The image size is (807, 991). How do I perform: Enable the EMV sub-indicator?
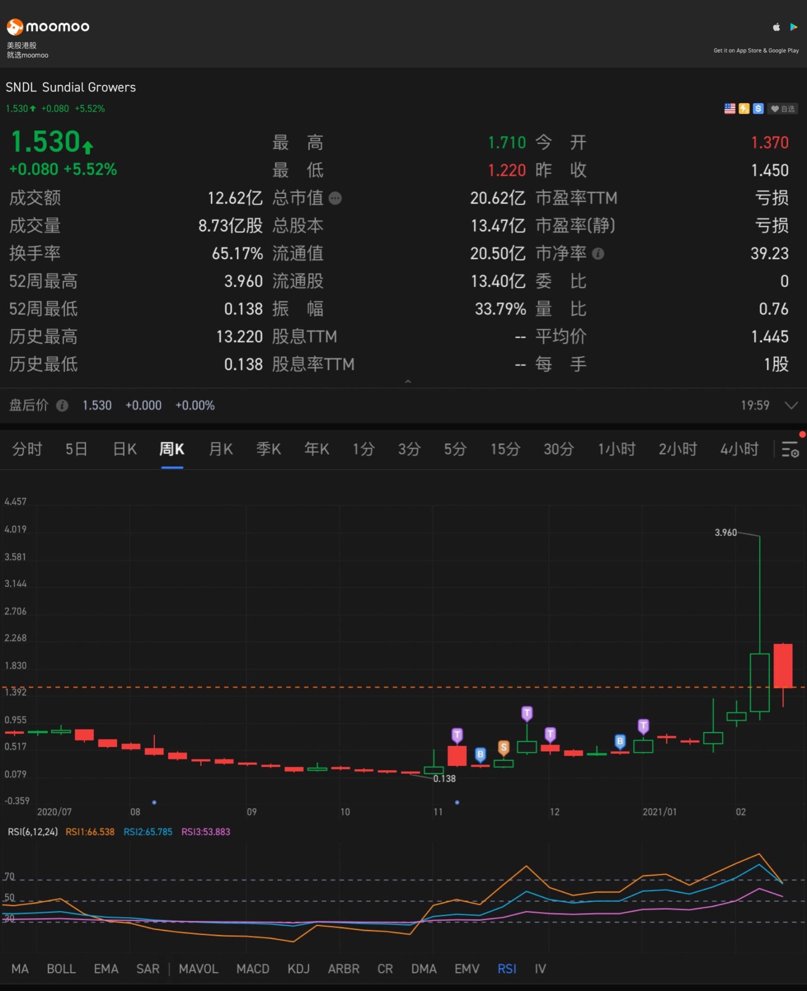(x=467, y=969)
